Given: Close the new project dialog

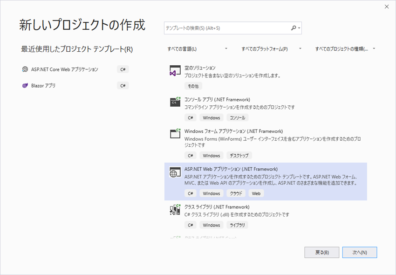Looking at the screenshot, I should click(387, 7).
